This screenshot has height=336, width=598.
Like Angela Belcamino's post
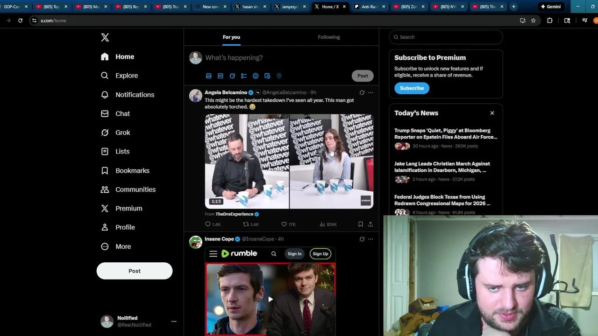pyautogui.click(x=288, y=224)
